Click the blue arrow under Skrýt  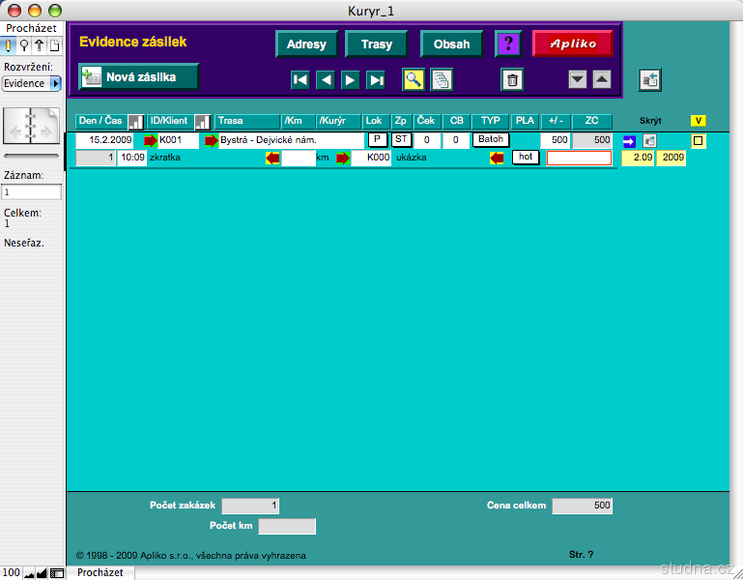click(x=629, y=141)
